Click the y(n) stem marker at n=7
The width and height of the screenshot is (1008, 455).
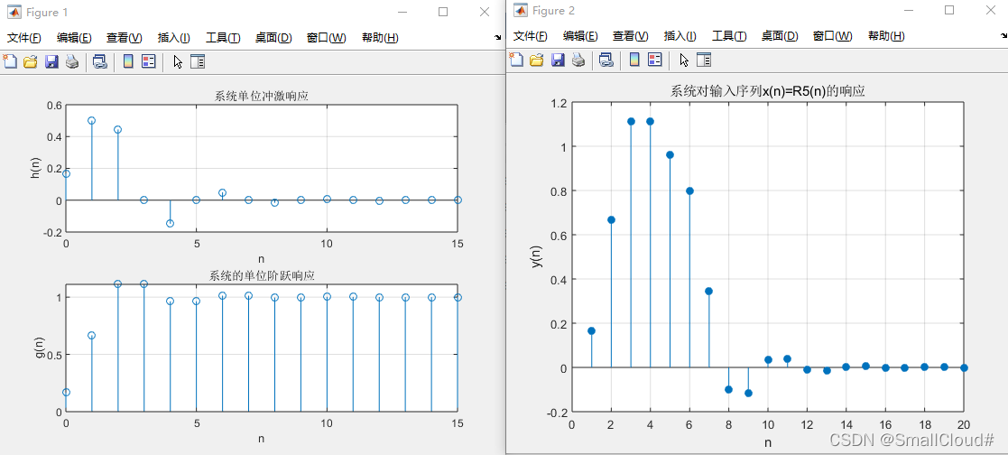tap(709, 291)
